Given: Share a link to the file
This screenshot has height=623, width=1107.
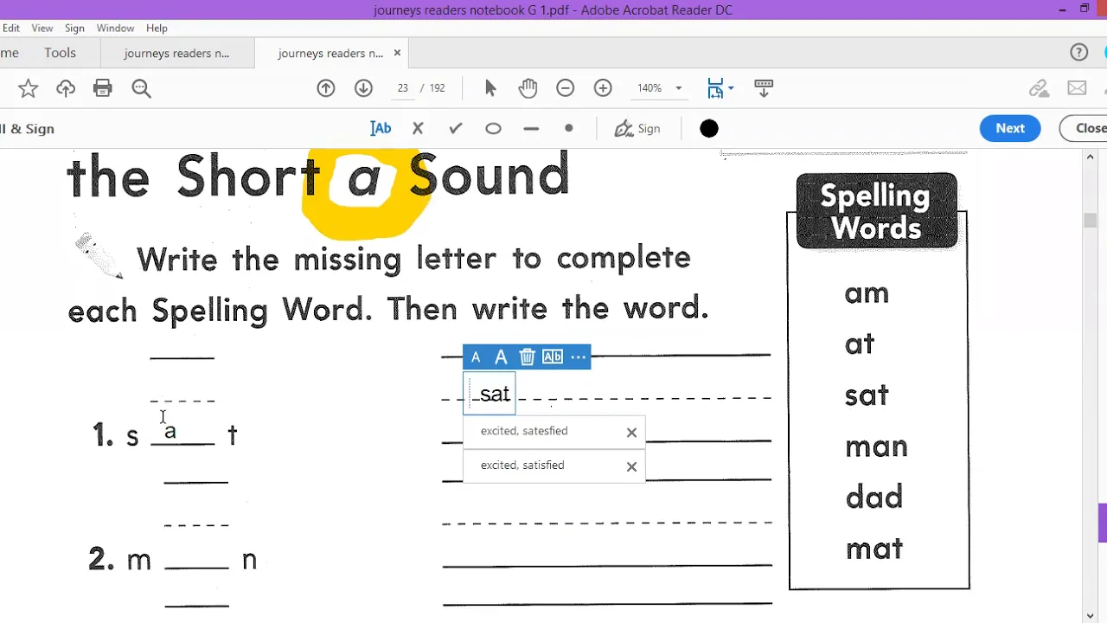Looking at the screenshot, I should 1039,88.
